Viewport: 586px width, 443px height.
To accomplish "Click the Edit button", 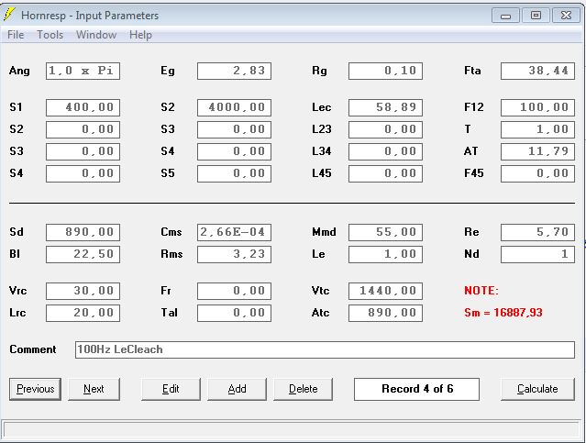I will 171,389.
